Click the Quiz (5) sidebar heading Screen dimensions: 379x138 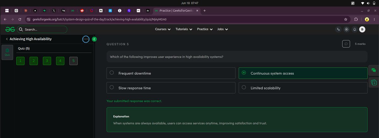tap(24, 49)
